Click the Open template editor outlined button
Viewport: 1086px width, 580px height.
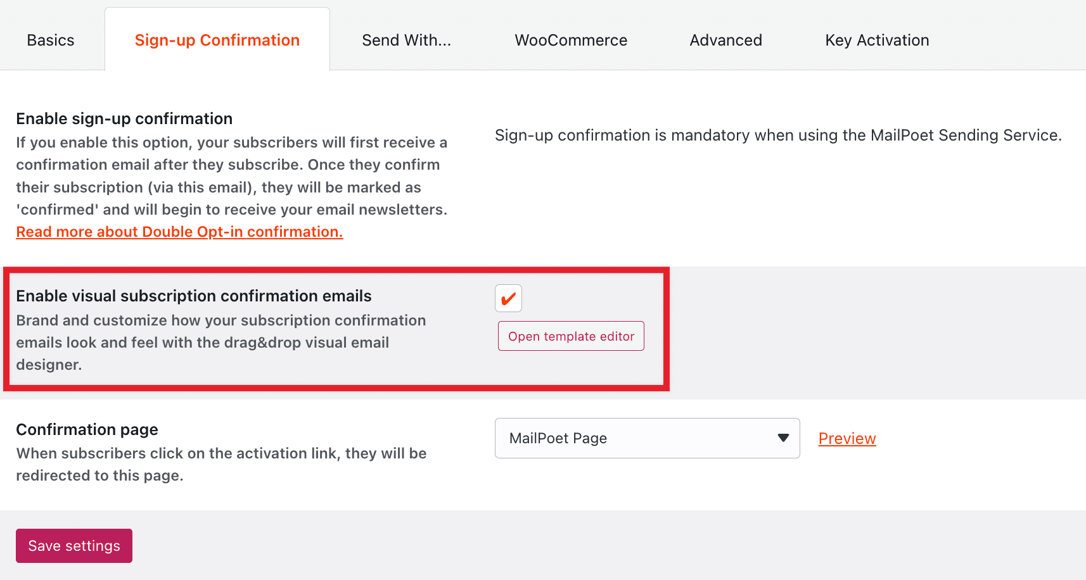[570, 336]
